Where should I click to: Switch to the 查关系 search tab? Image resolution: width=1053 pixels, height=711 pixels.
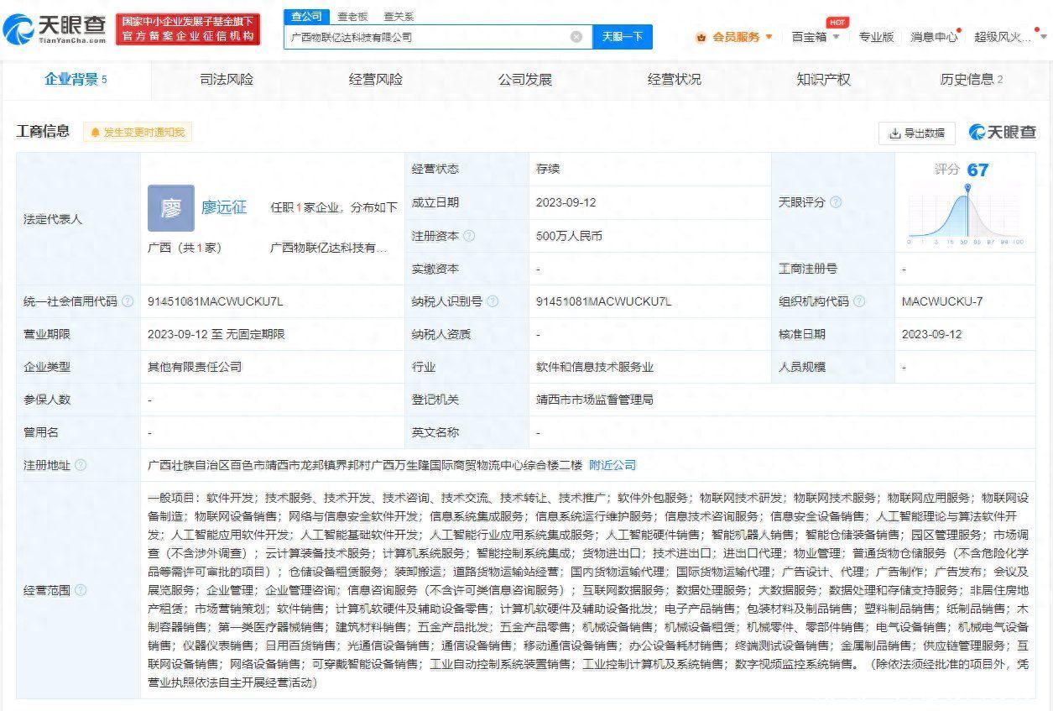click(399, 16)
